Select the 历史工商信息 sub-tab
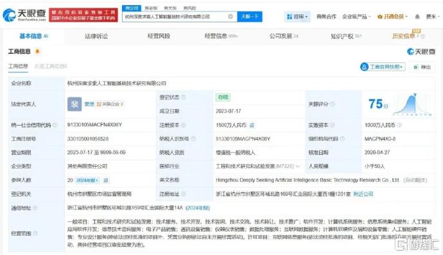Image resolution: width=443 pixels, height=255 pixels. pyautogui.click(x=51, y=67)
